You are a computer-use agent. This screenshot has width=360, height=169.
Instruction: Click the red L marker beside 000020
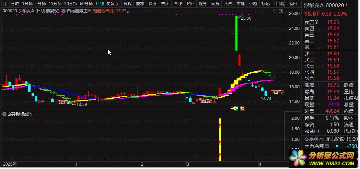pos(347,5)
